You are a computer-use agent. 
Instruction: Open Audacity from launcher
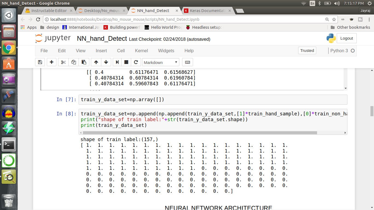click(x=9, y=112)
